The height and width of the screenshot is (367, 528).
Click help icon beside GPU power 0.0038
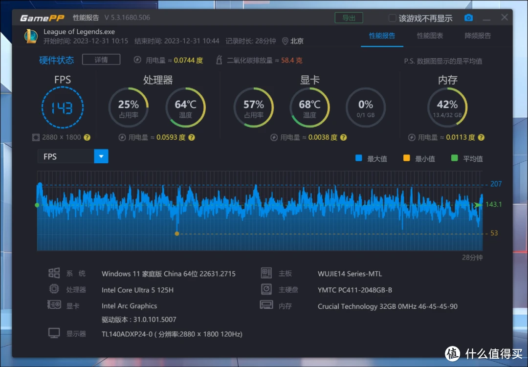(x=344, y=137)
